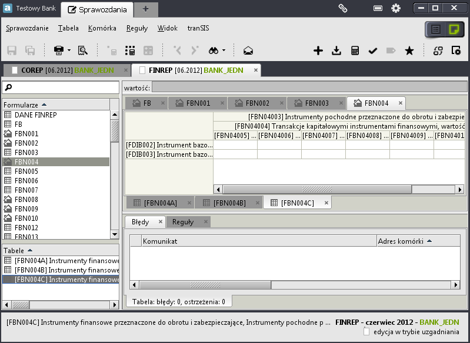Close the FINREP [06.2012] report tab
Viewport: 470px width, 343px height.
click(x=256, y=70)
